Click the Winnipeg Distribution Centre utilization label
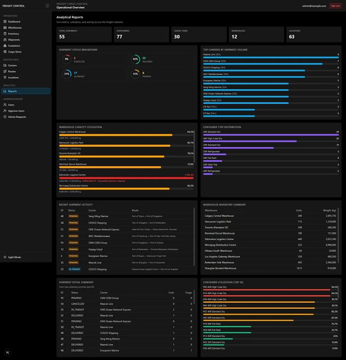This screenshot has height=360, width=346. [x=73, y=186]
